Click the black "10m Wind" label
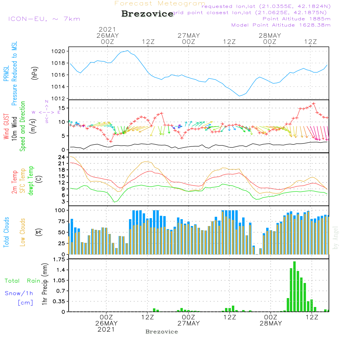The image size is (343, 343). point(14,128)
